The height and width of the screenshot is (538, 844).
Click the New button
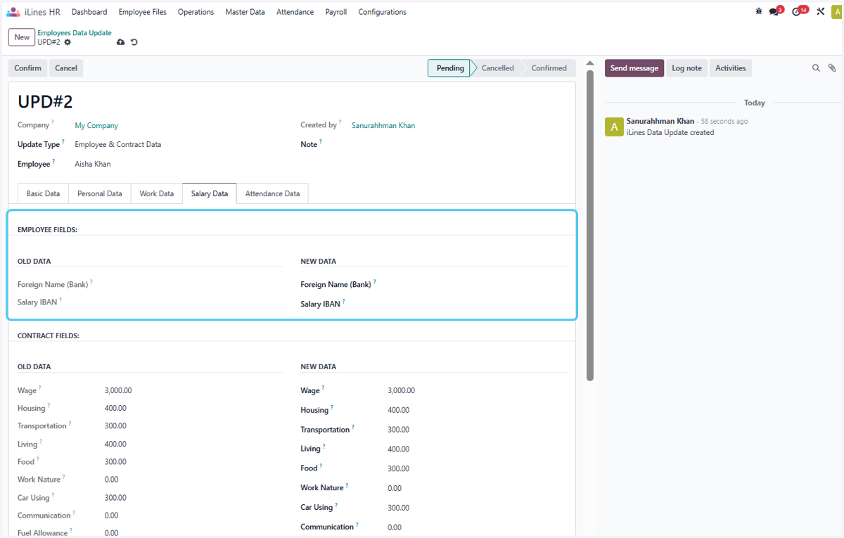tap(22, 37)
